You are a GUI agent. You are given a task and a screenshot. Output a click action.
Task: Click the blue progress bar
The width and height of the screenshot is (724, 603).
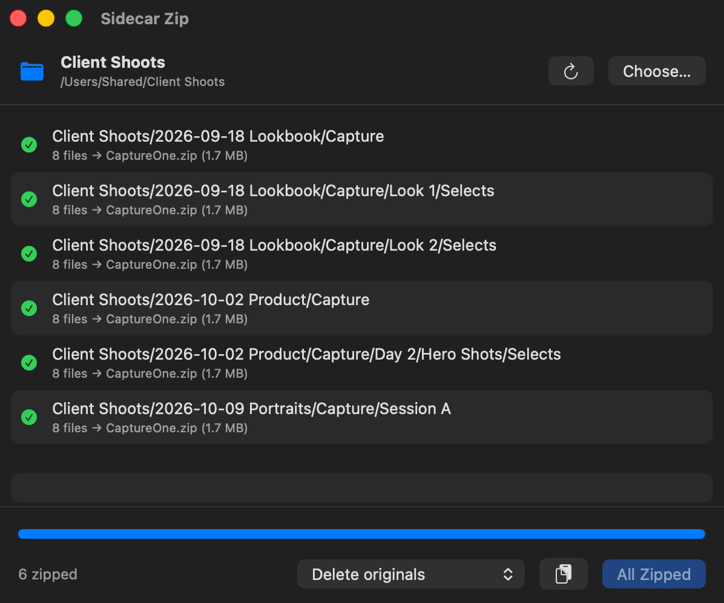(x=361, y=534)
